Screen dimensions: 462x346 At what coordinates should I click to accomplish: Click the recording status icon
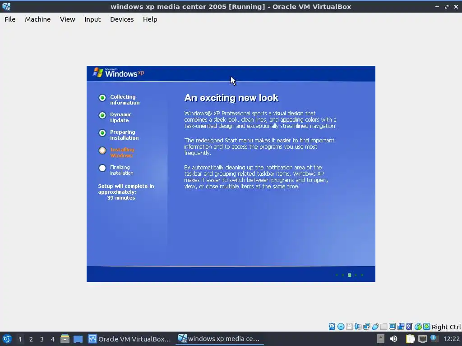(x=401, y=327)
